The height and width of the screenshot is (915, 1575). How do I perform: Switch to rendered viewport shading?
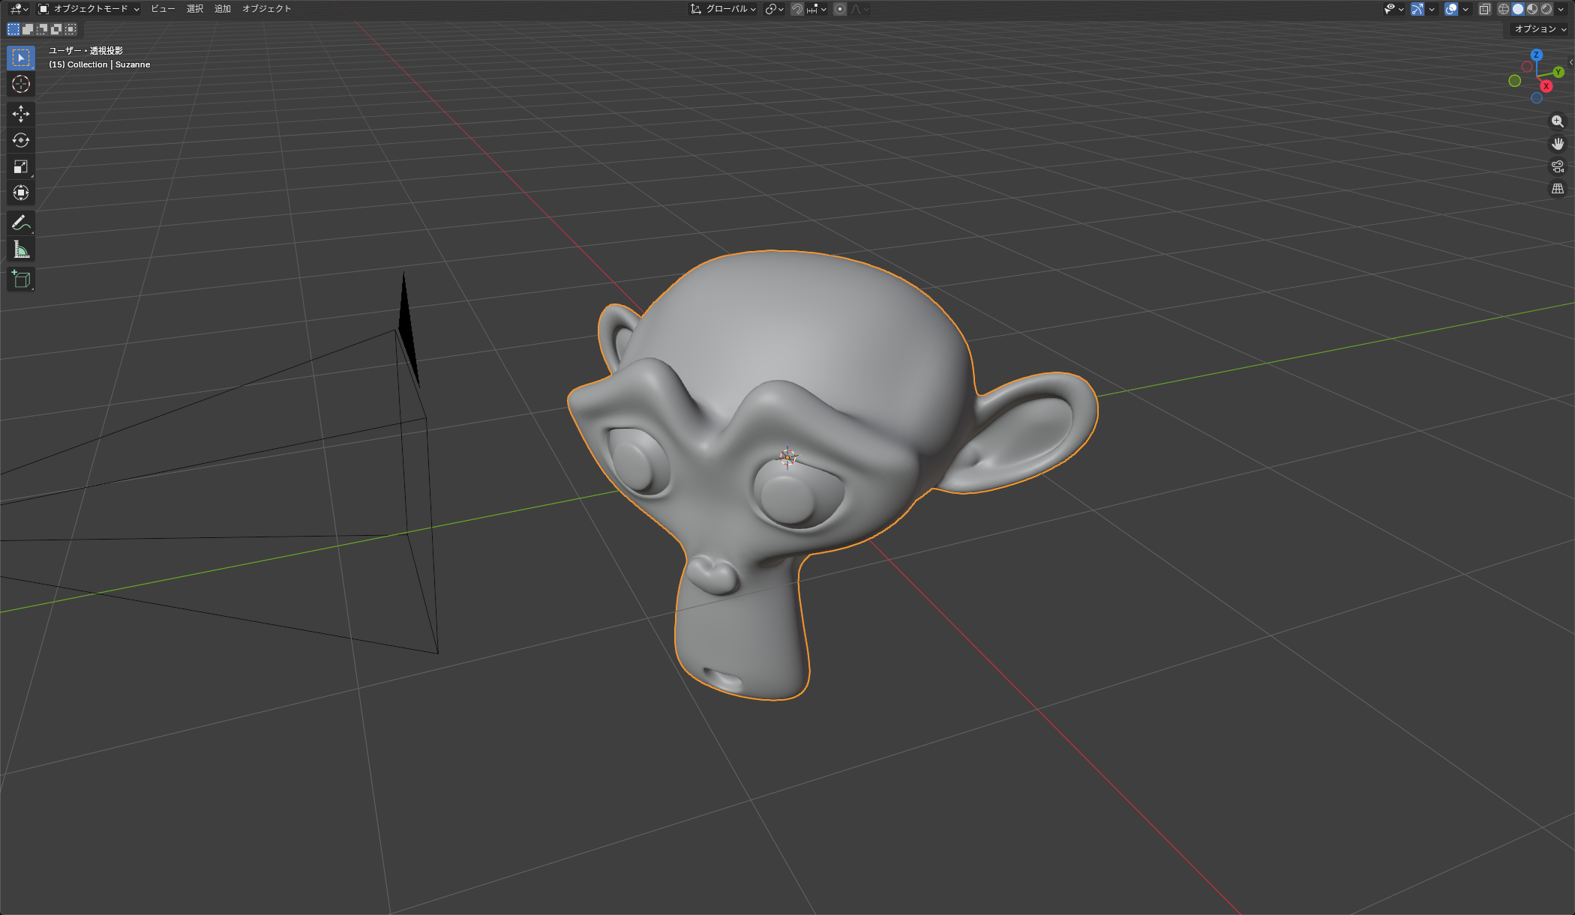[x=1546, y=9]
